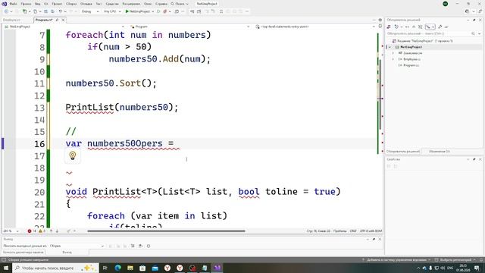Open the member navigation dropdown above the editor

tap(315, 27)
